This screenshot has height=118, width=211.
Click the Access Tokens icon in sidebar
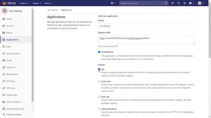click(x=4, y=53)
